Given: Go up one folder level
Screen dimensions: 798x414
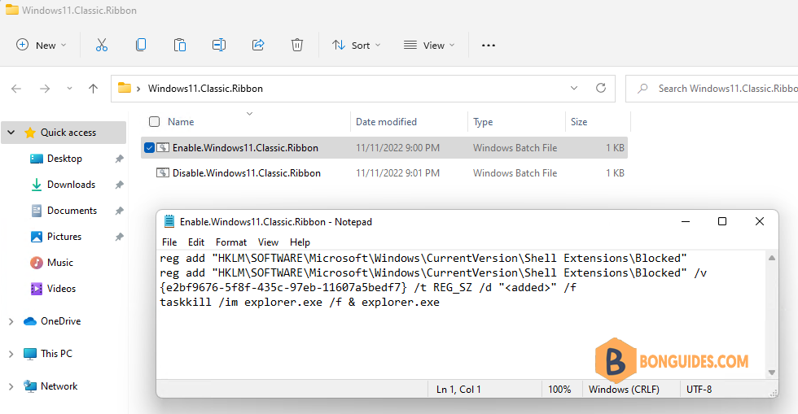Looking at the screenshot, I should pos(93,89).
